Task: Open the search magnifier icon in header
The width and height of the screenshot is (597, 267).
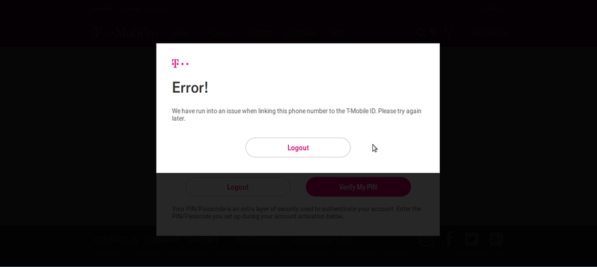Action: click(x=421, y=33)
